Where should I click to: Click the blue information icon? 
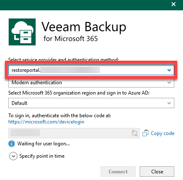tap(12, 144)
